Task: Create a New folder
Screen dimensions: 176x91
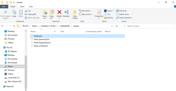Action: click(x=75, y=14)
